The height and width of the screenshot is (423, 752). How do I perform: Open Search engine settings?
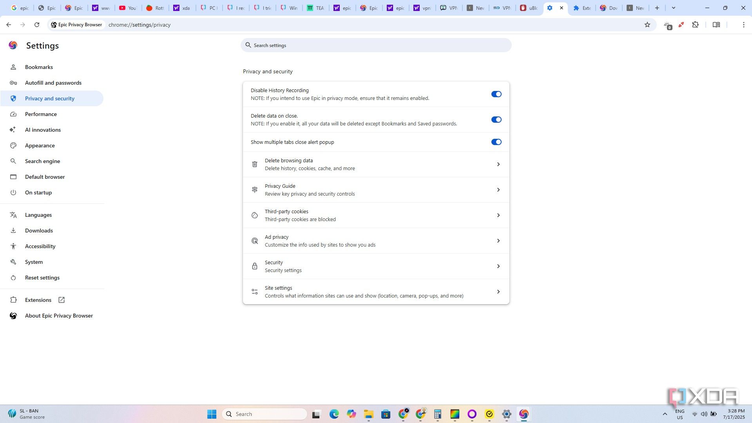click(x=52, y=161)
